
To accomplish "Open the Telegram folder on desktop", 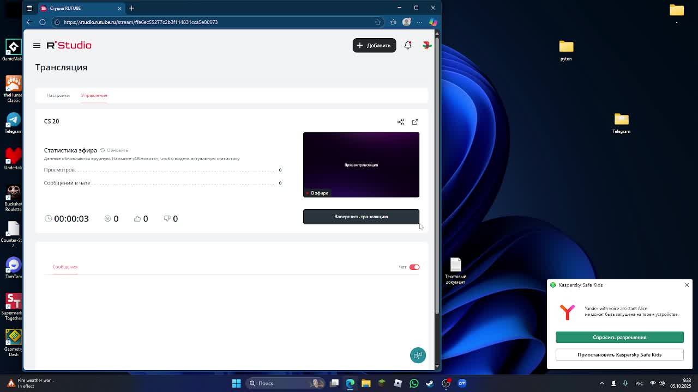I will point(621,123).
